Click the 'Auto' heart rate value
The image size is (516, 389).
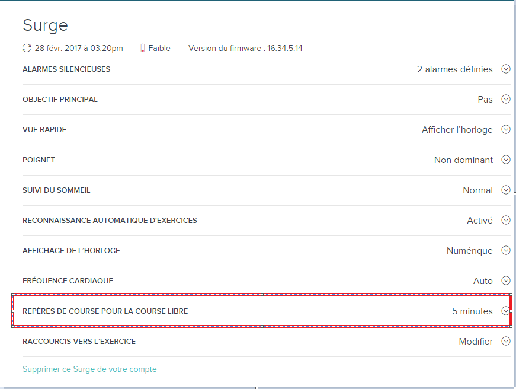pyautogui.click(x=483, y=281)
